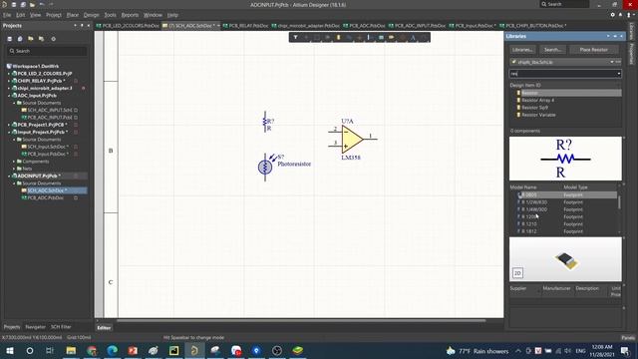Viewport: 638px width, 359px height.
Task: Open the Tools menu
Action: pos(111,15)
